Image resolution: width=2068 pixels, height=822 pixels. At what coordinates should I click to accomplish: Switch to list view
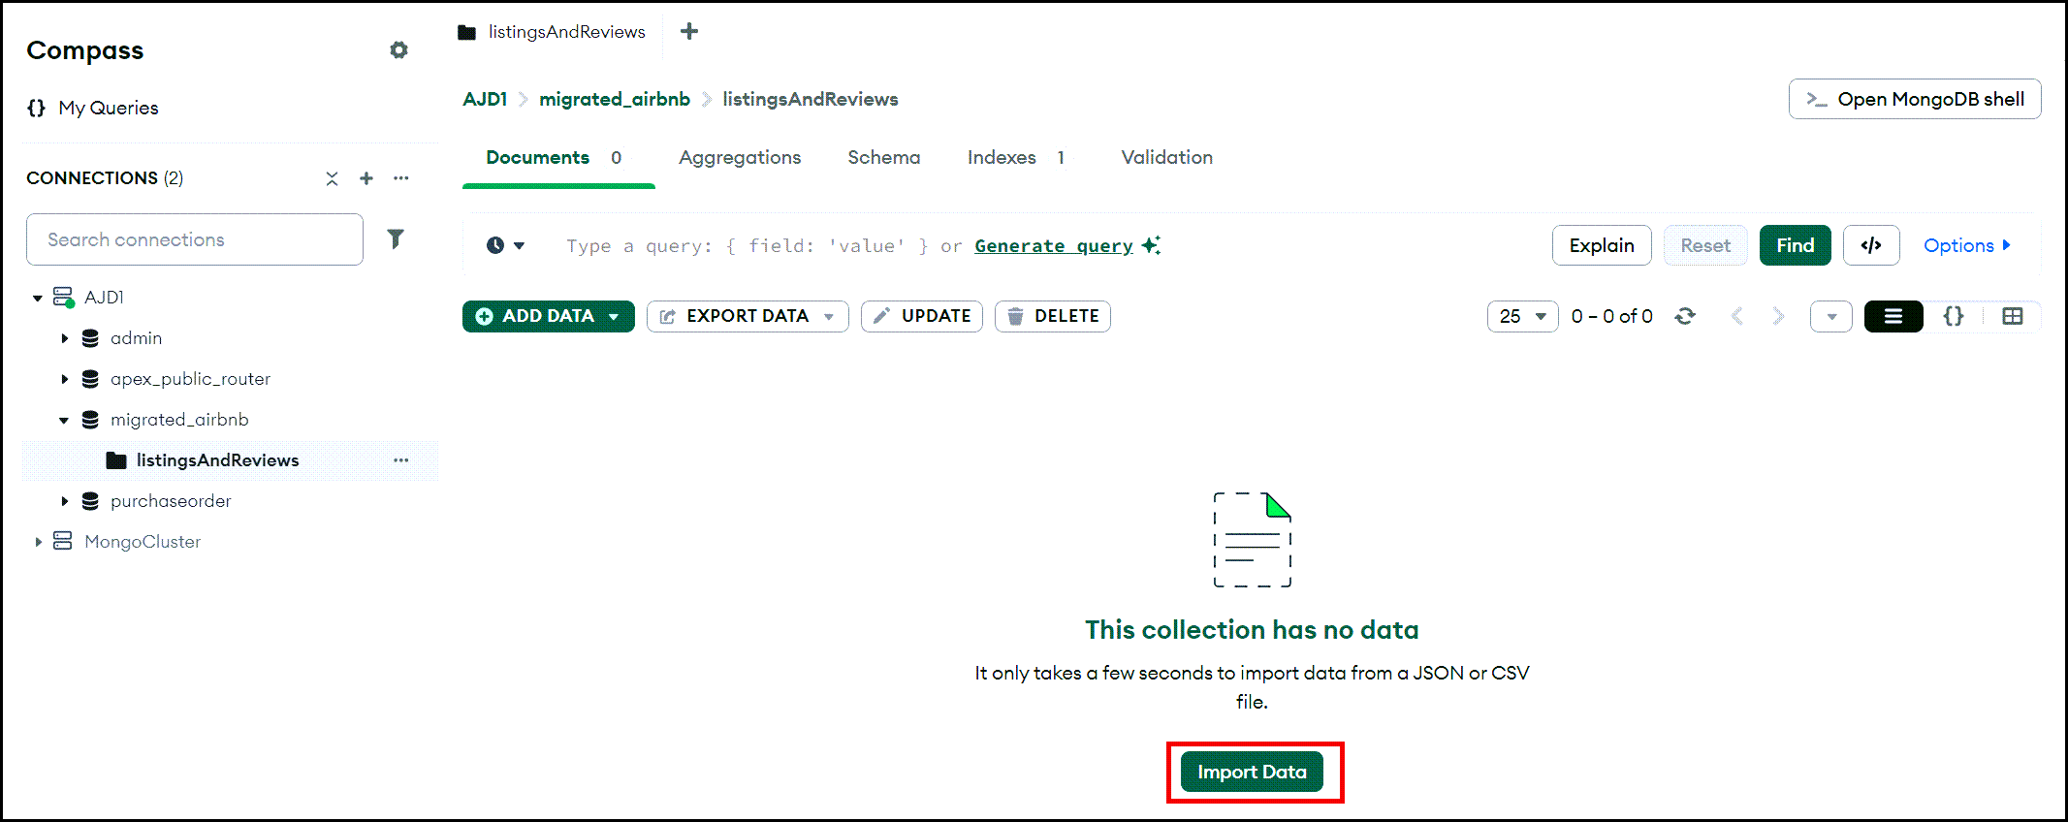pos(1893,316)
